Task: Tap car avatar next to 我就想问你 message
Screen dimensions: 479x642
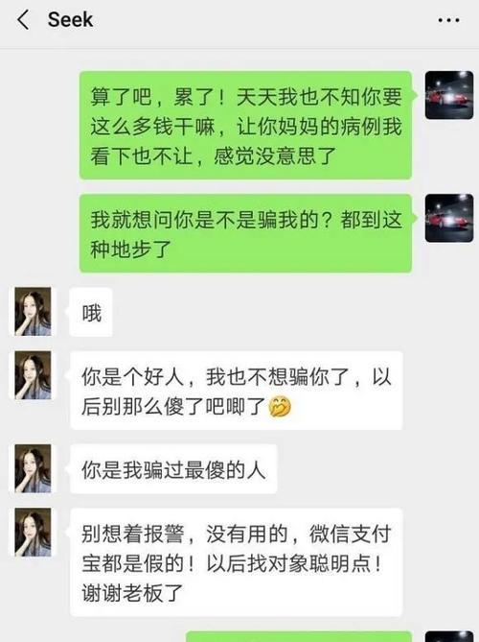Action: pyautogui.click(x=449, y=218)
